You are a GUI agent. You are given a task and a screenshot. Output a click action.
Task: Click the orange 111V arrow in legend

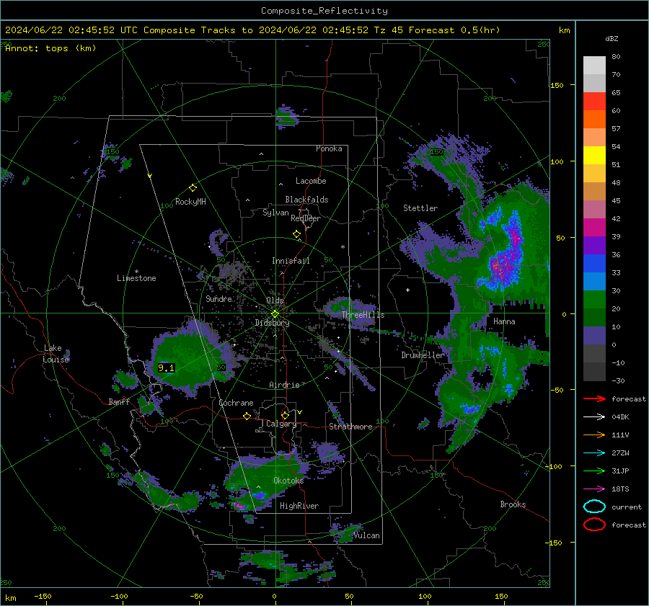tap(594, 435)
